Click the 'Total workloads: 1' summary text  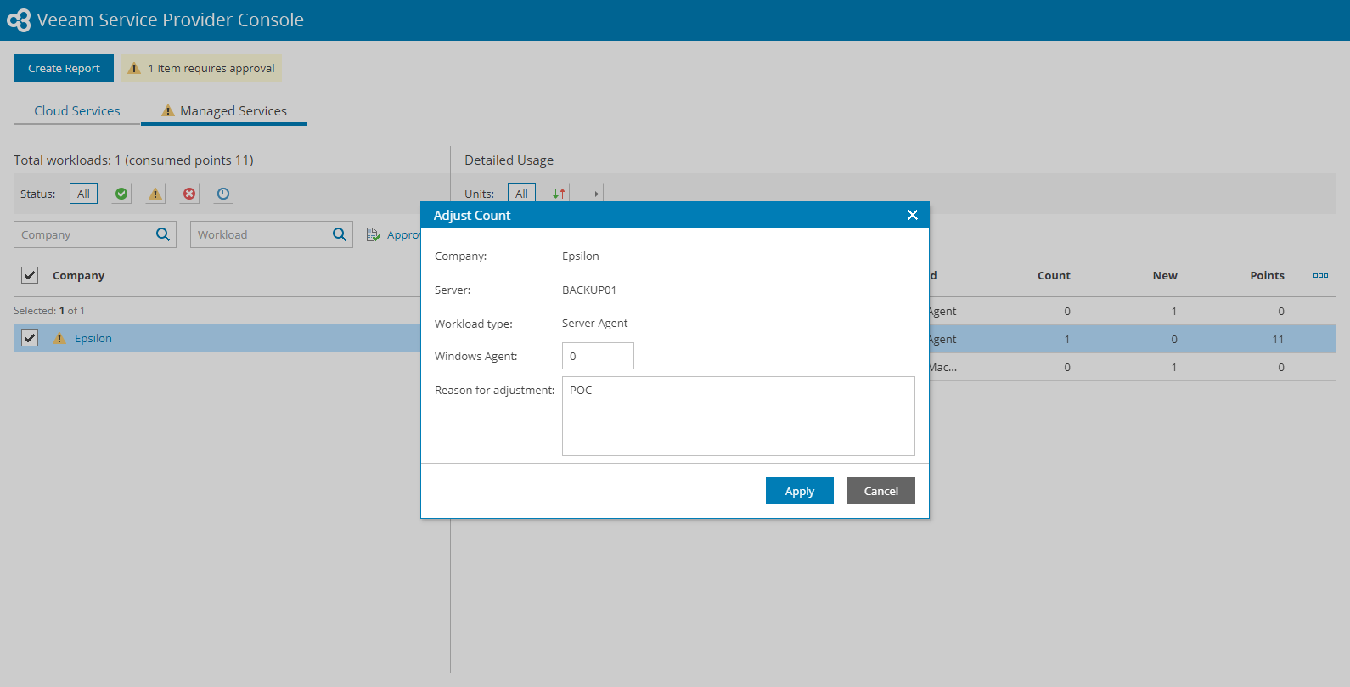click(x=133, y=160)
